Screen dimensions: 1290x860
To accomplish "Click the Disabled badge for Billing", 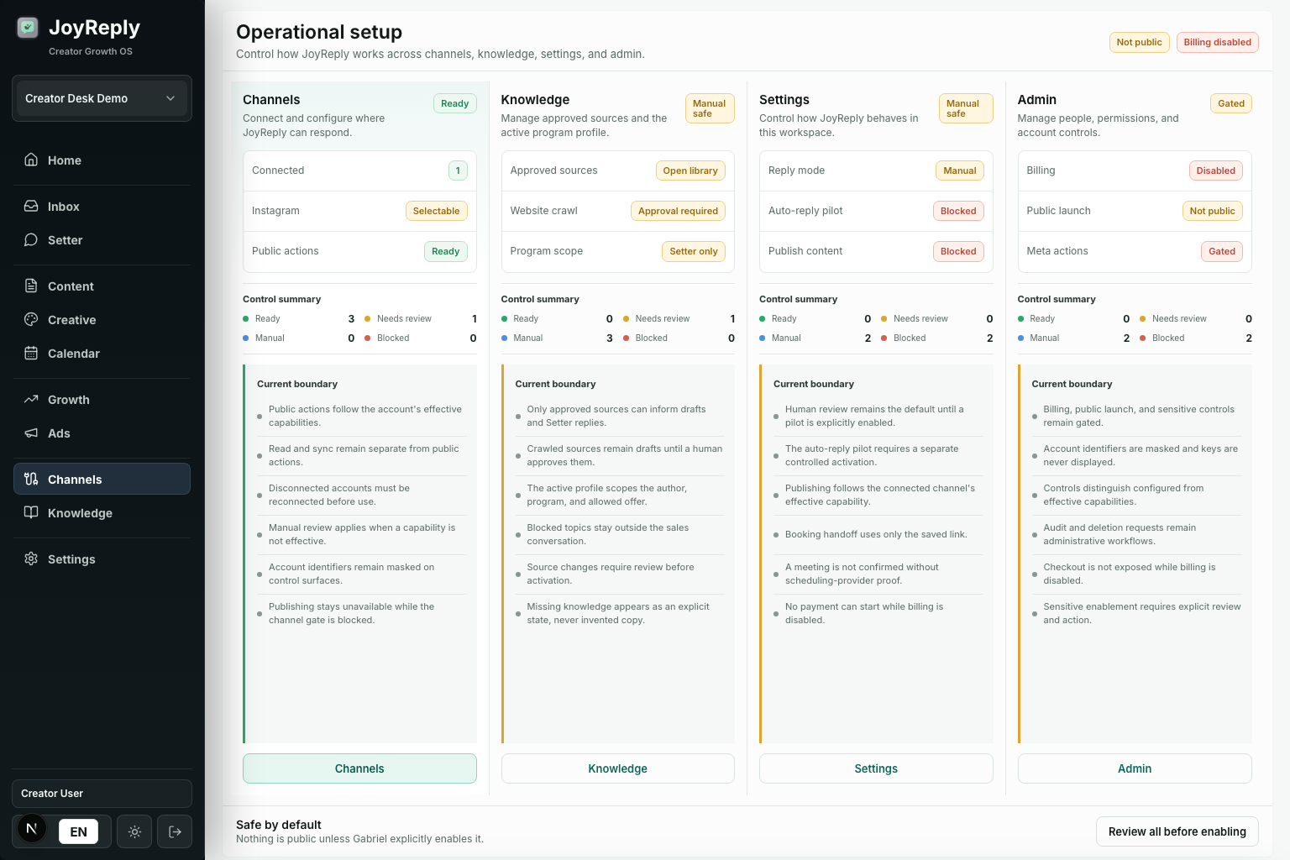I will point(1215,170).
